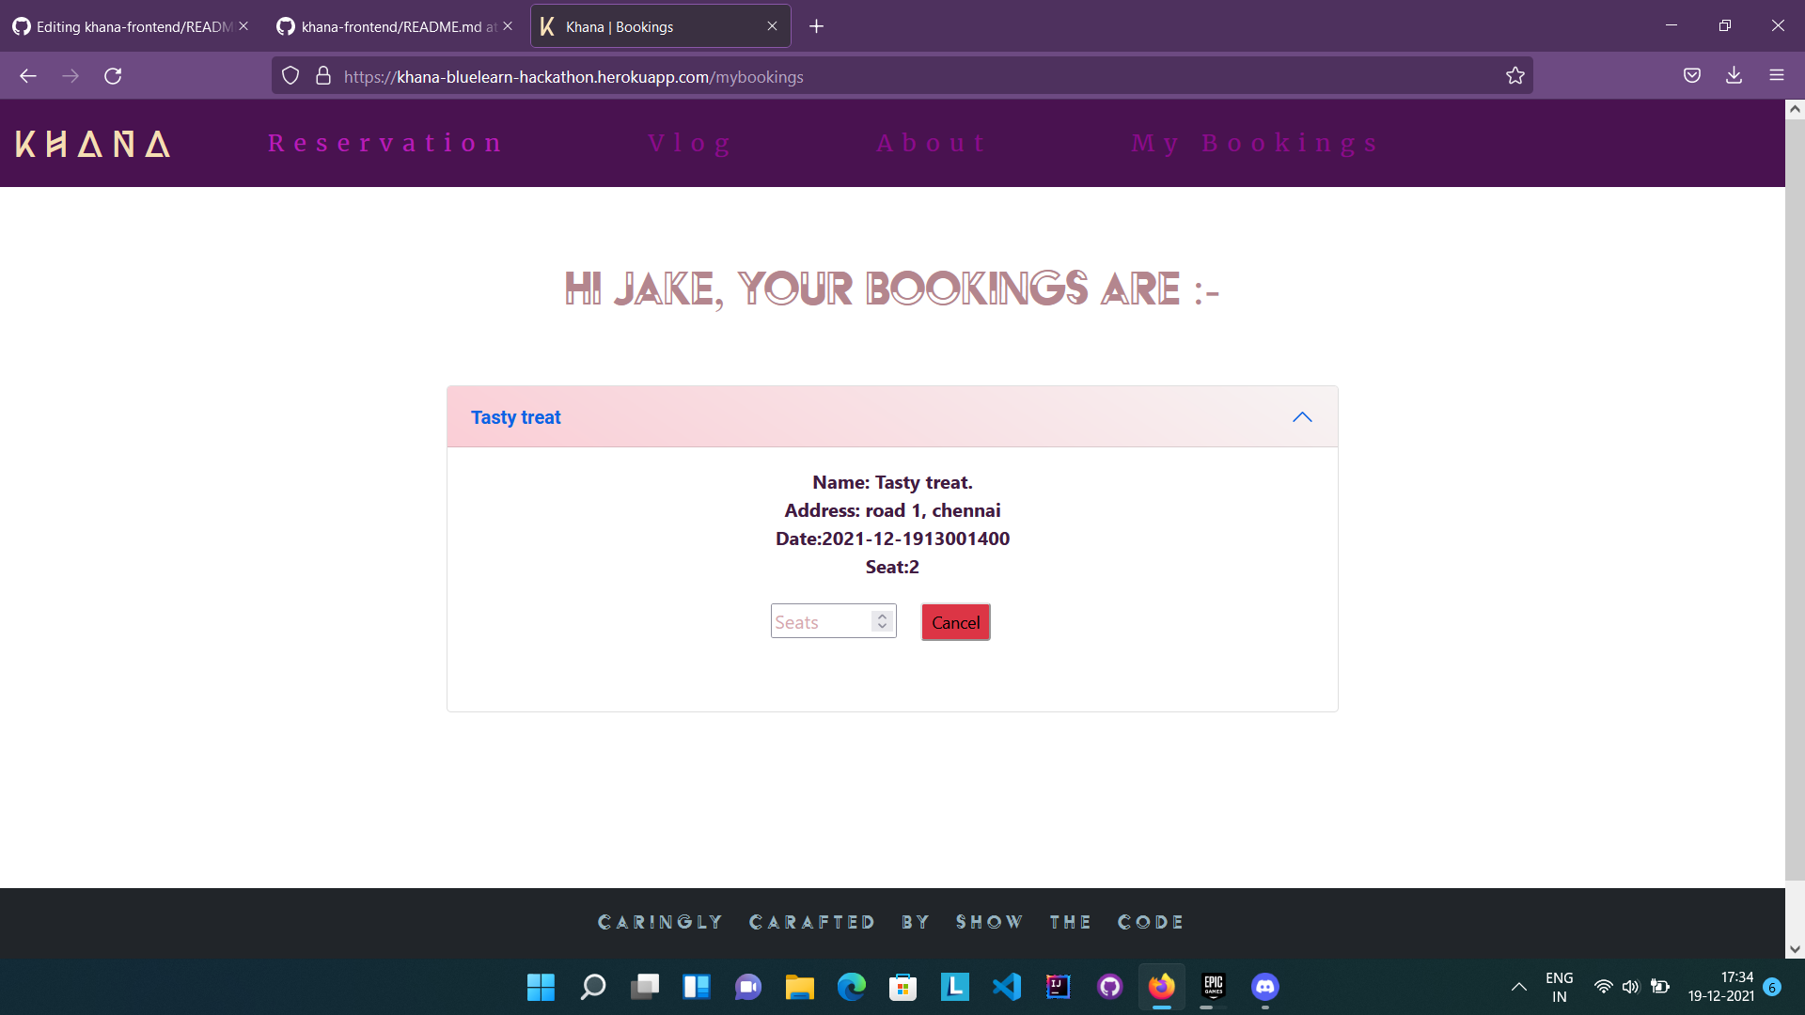Go to the My Bookings nav item
Screen dimensions: 1805x1015
[x=1255, y=144]
